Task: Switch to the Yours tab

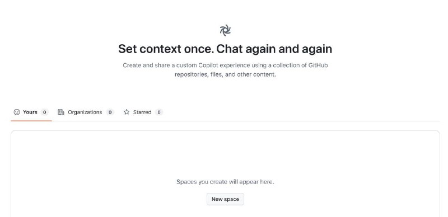Action: [x=31, y=112]
